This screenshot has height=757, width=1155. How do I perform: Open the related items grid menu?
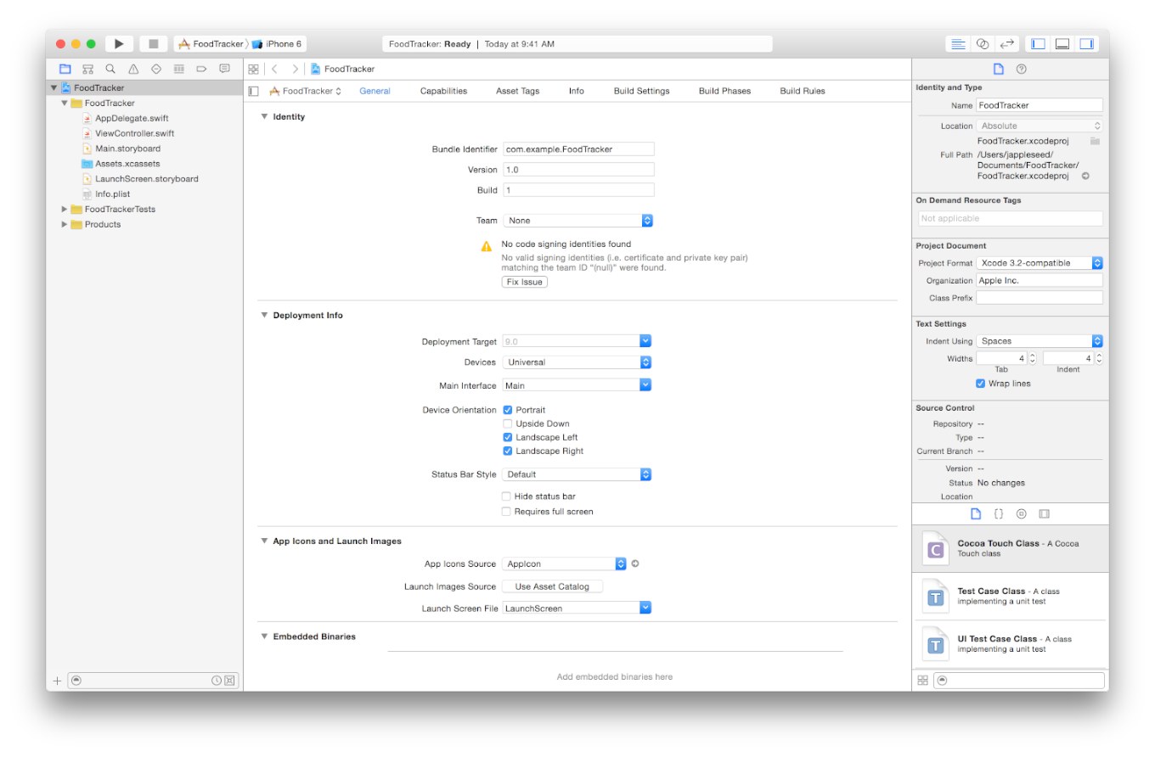pyautogui.click(x=253, y=69)
